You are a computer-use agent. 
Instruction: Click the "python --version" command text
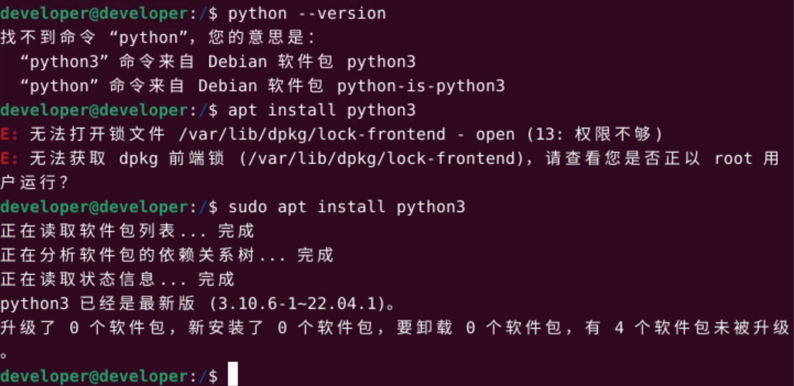click(307, 13)
